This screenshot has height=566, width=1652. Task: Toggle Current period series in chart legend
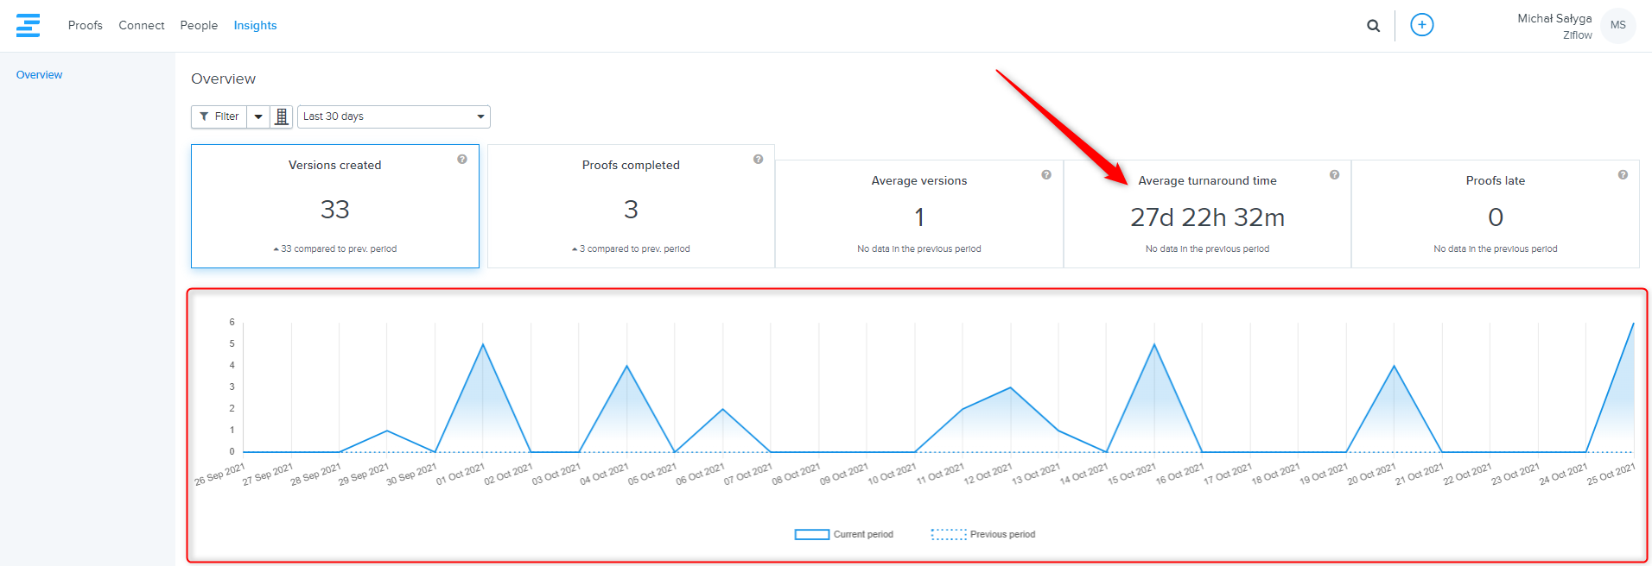click(x=844, y=535)
